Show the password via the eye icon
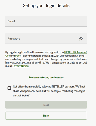Screen dimensions: 96x126 [x=81, y=39]
